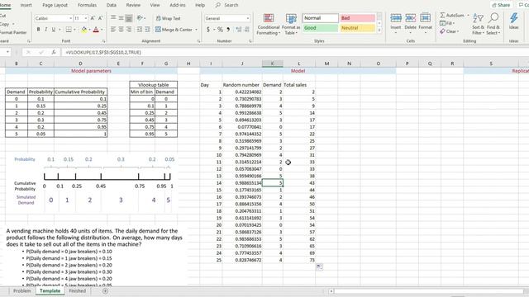Open the Page Layout tab
The width and height of the screenshot is (529, 297).
click(55, 5)
